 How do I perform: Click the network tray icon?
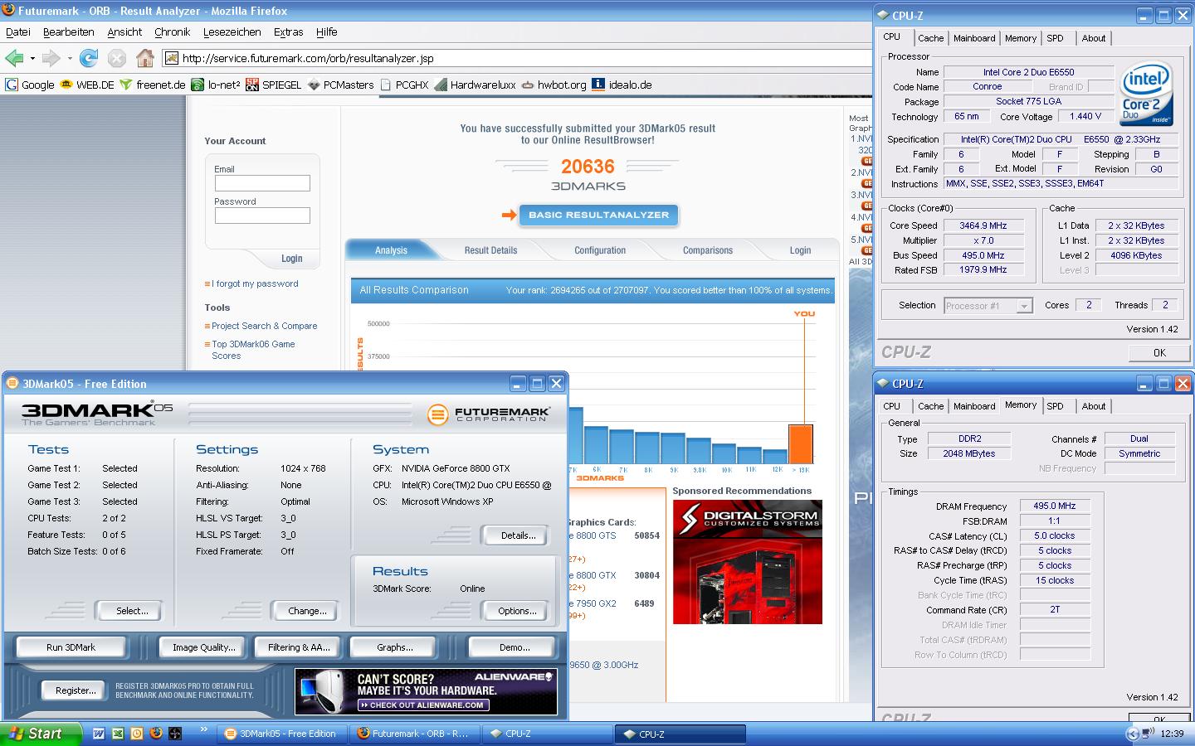tap(1148, 734)
